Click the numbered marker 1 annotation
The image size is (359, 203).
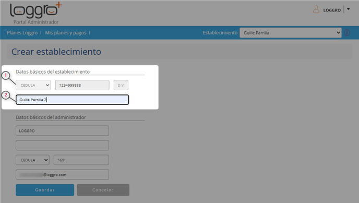(6, 75)
